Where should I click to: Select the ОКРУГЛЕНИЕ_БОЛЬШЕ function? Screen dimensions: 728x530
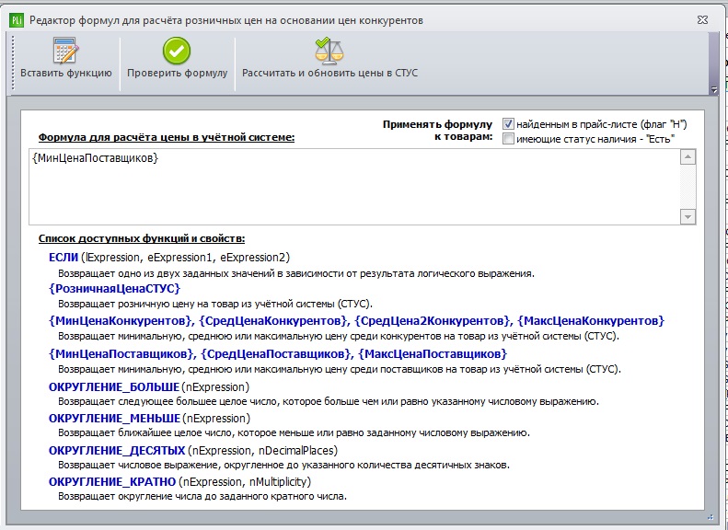click(114, 387)
